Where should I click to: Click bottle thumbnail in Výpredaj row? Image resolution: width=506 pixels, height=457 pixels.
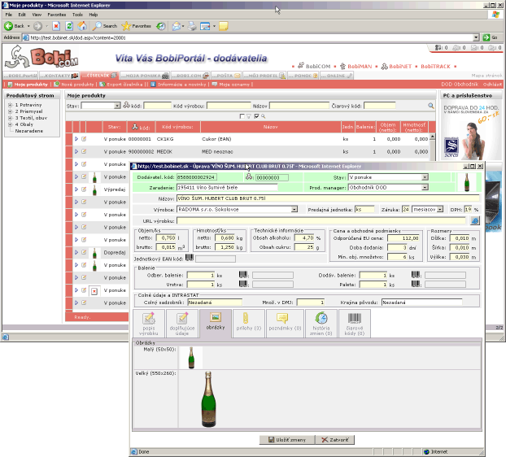click(x=94, y=189)
